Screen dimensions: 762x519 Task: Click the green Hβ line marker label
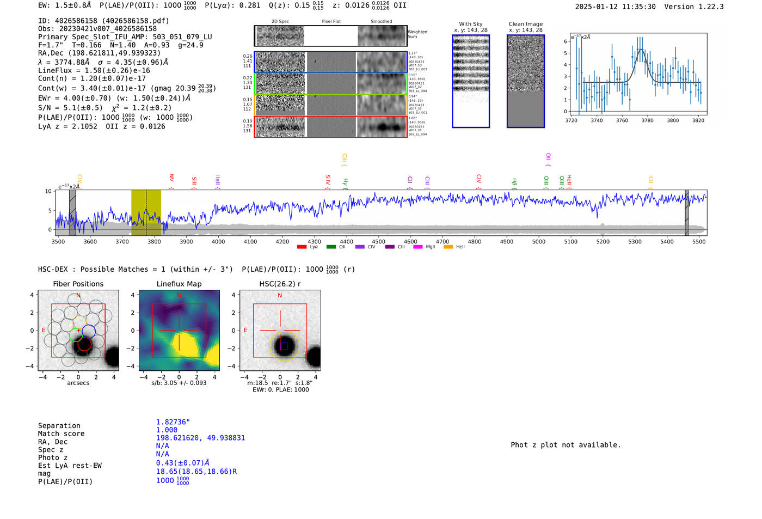point(514,182)
